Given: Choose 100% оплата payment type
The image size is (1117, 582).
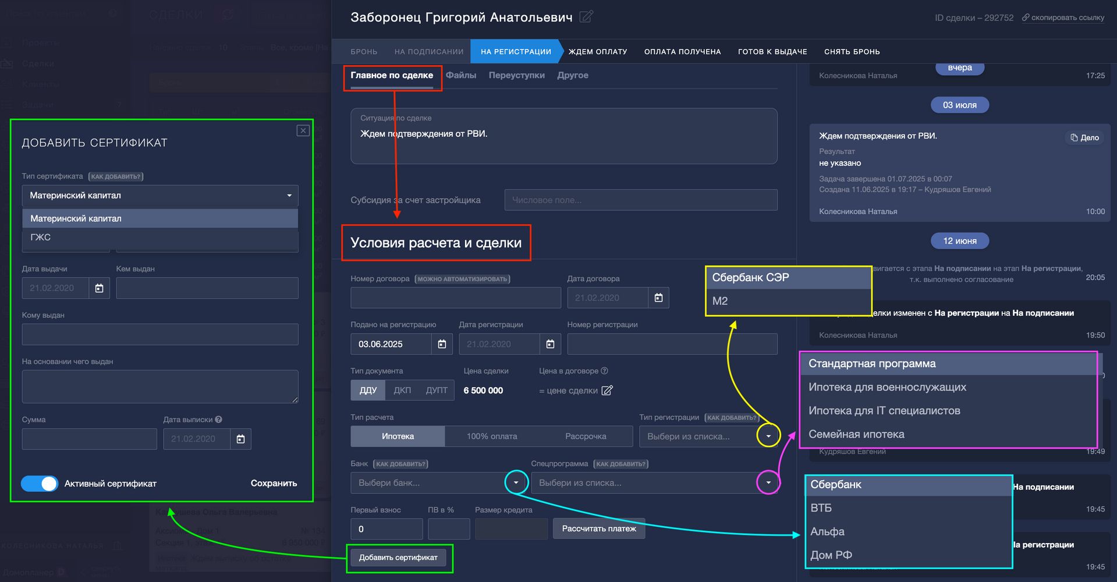Looking at the screenshot, I should coord(492,436).
